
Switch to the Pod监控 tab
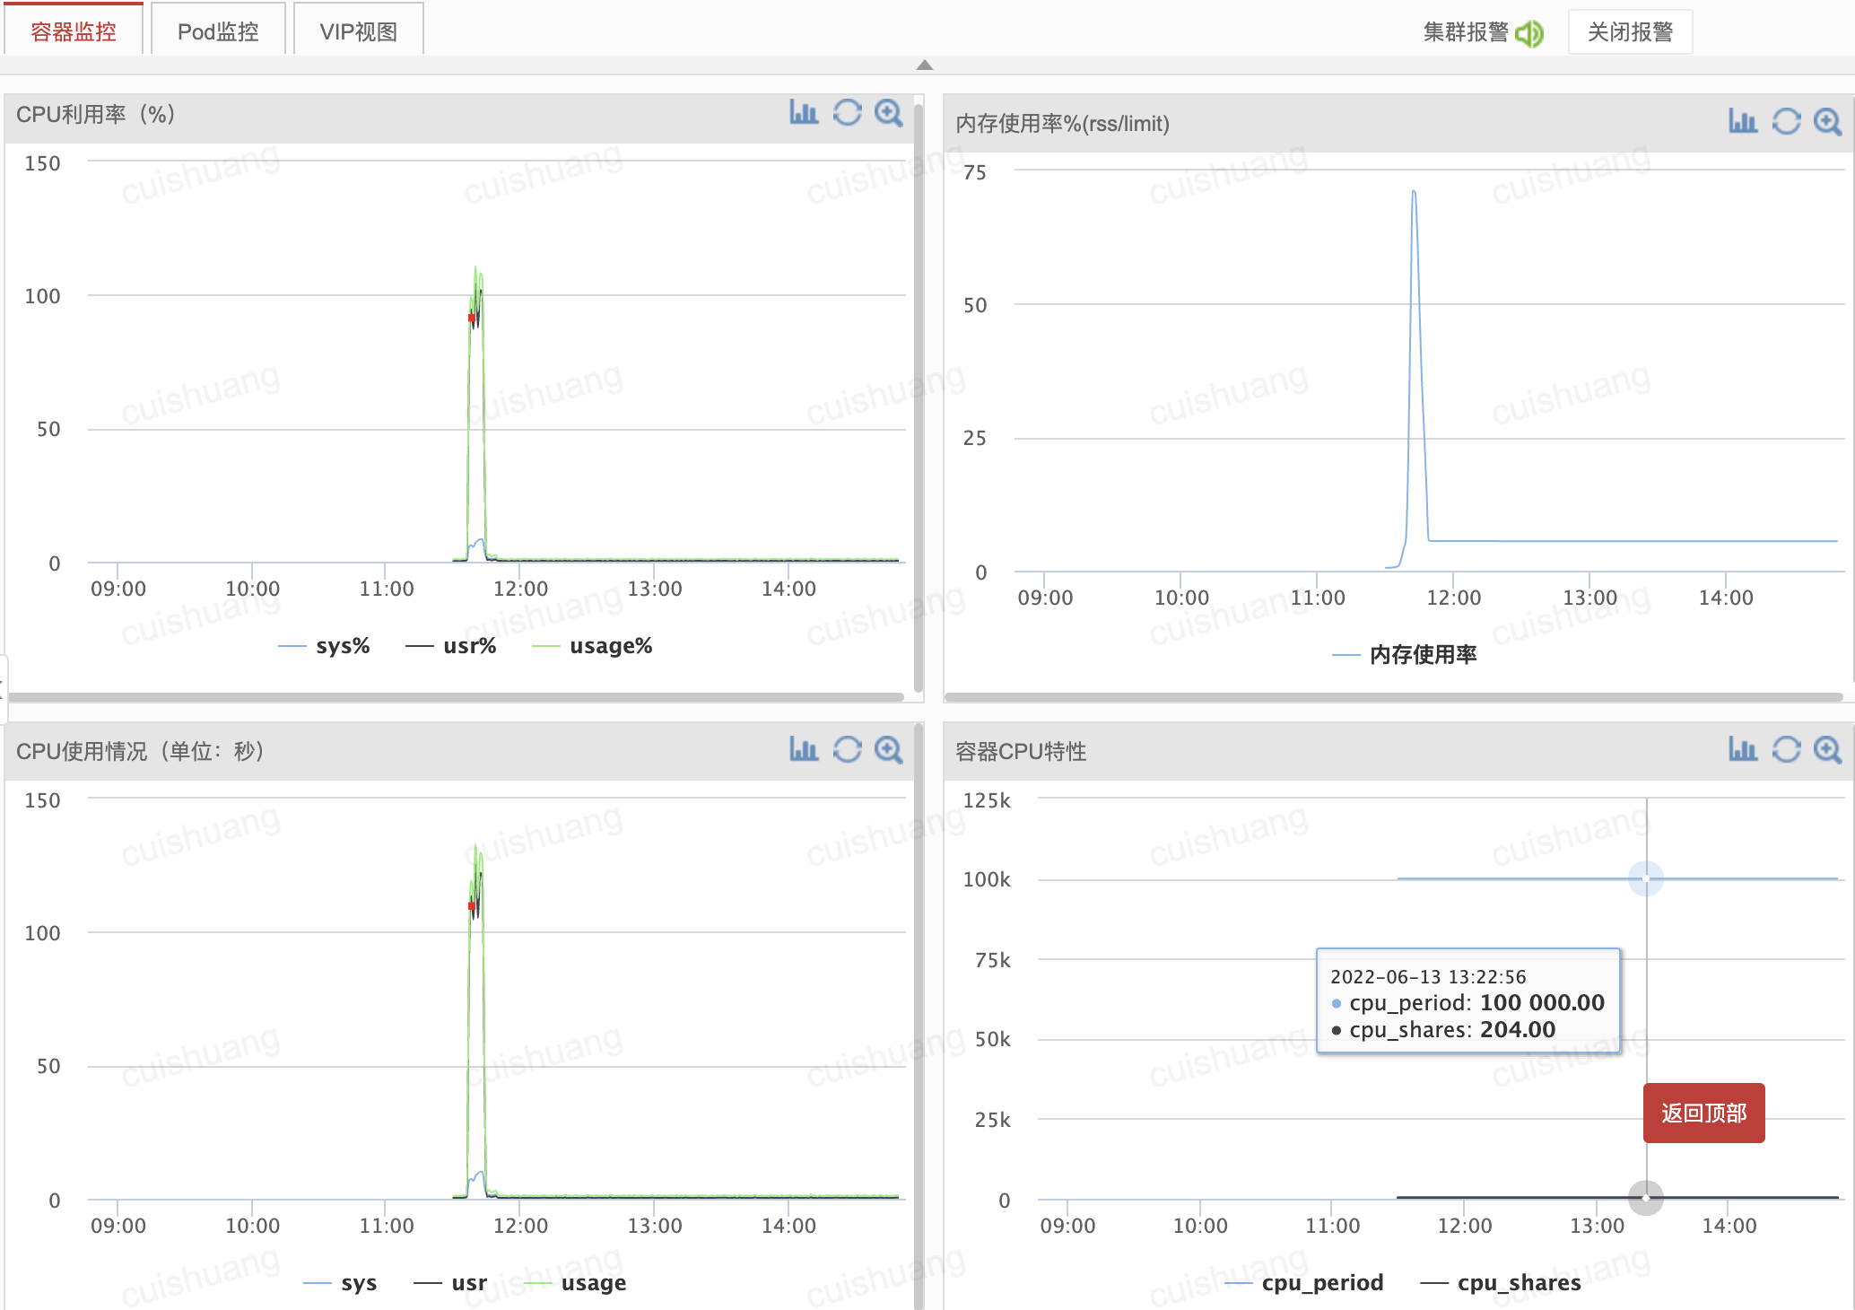tap(218, 31)
